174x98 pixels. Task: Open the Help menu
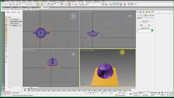[103, 1]
